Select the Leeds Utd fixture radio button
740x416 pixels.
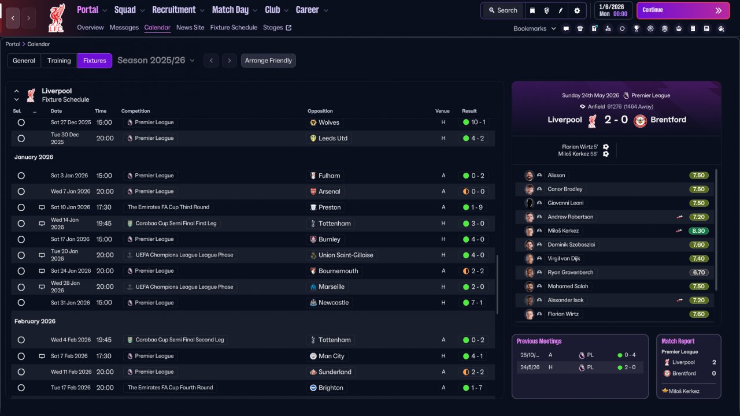point(21,139)
